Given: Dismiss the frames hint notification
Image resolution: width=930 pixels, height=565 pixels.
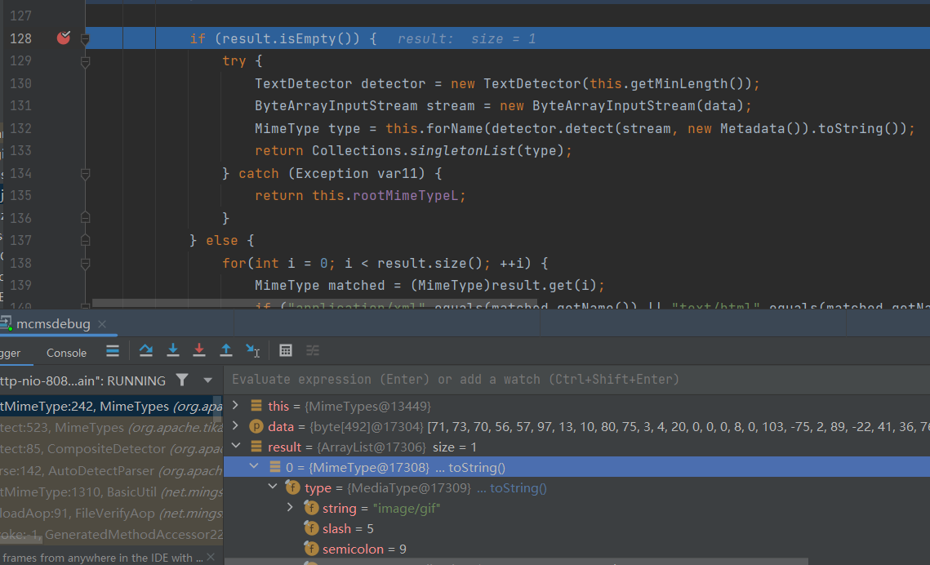Looking at the screenshot, I should (x=211, y=558).
